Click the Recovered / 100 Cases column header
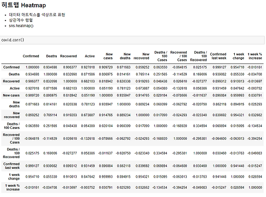This screenshot has height=197, width=266. 179,56
